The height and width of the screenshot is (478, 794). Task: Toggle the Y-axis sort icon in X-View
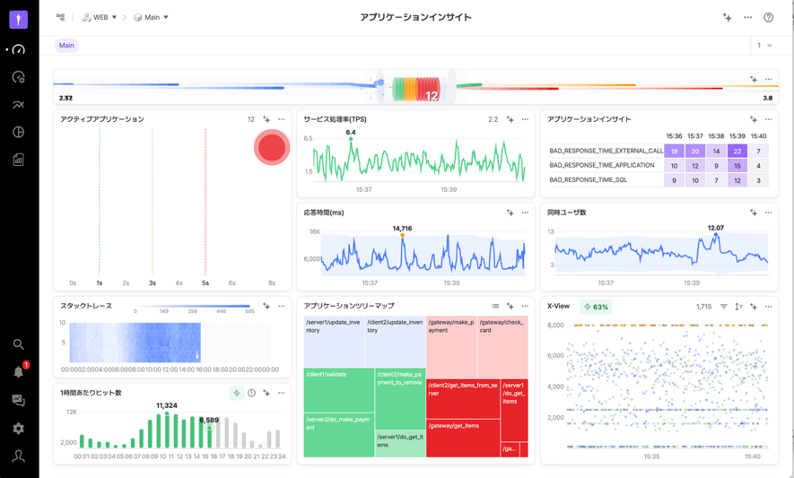click(x=738, y=307)
